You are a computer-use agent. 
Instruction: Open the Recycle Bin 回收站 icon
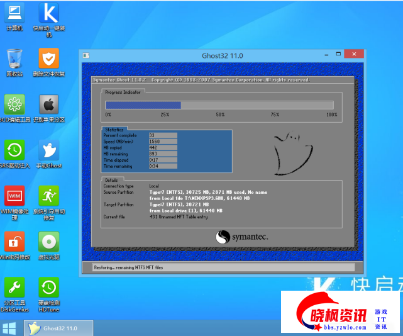point(14,59)
